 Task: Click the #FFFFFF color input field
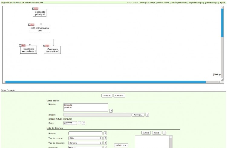click(x=70, y=123)
